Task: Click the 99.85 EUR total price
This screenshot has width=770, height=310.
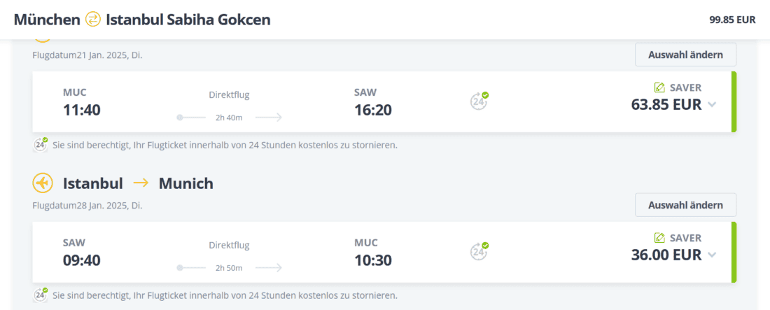Action: click(732, 20)
